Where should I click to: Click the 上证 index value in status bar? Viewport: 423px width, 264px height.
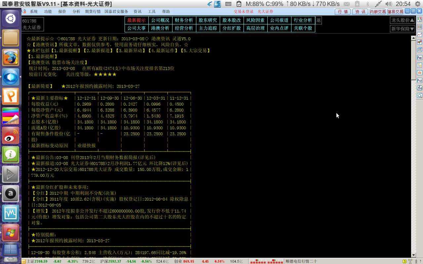tap(41, 261)
